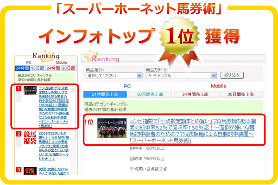Select the Mobile 30日間 tab in the left Ranking widget
278x185 pixels.
[x=69, y=68]
